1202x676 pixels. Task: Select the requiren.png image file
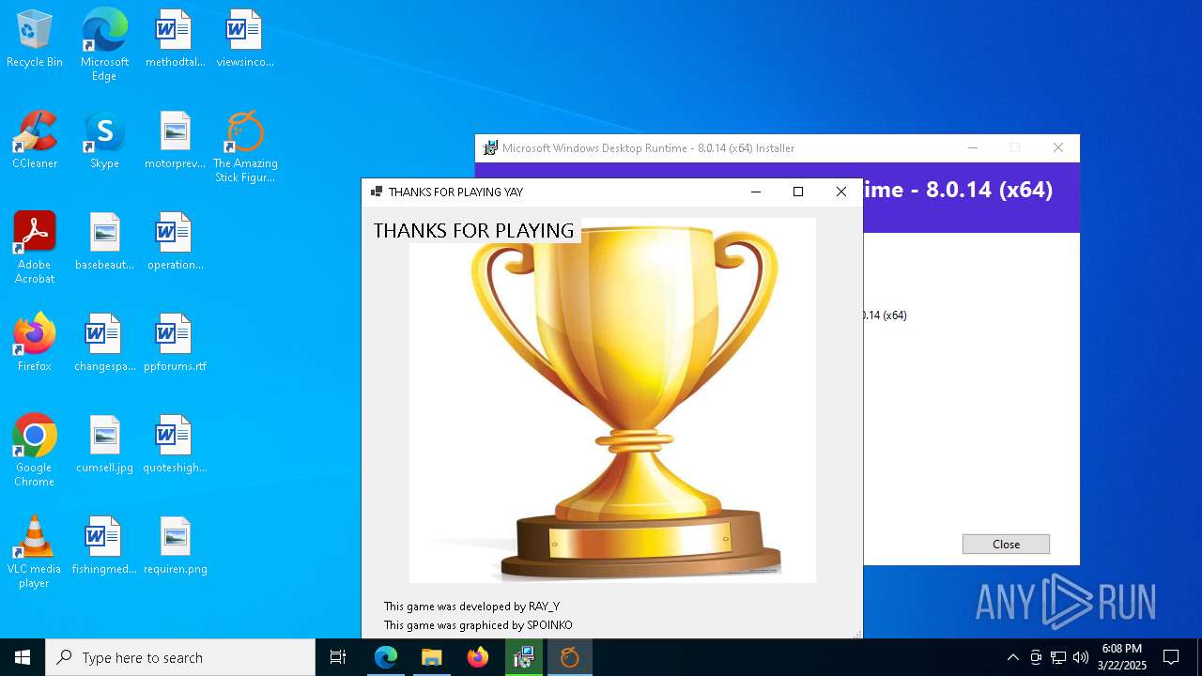pyautogui.click(x=175, y=546)
